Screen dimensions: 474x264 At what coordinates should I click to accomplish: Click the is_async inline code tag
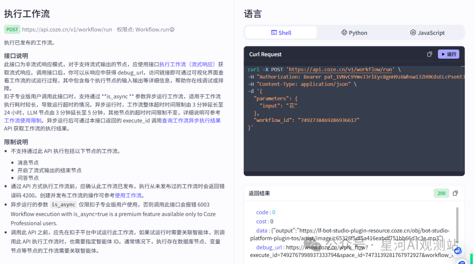[x=63, y=204]
